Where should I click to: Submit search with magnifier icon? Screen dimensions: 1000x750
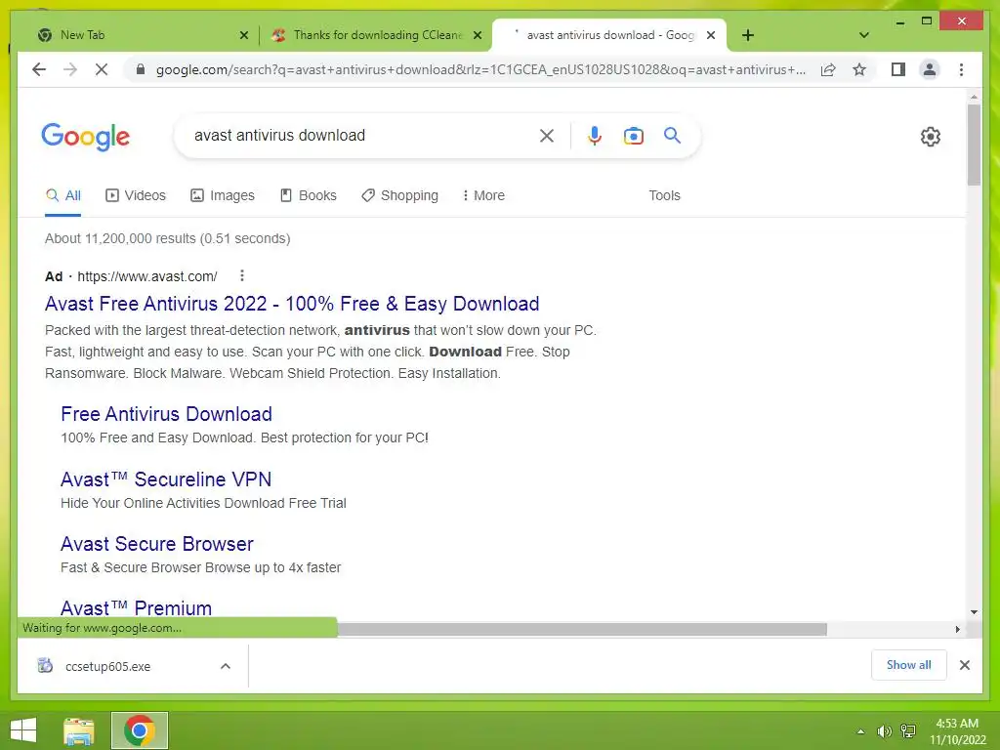pos(672,135)
